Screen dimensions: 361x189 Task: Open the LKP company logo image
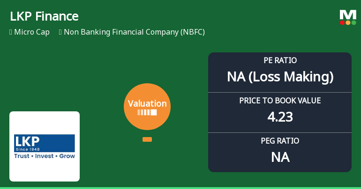pos(45,146)
